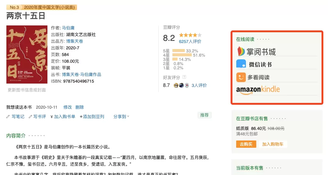Open the Amazon Kindle logo
Viewport: 328px width, 175px height.
[x=258, y=90]
